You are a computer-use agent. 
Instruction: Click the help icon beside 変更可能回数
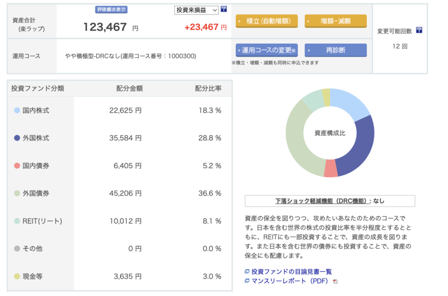point(419,30)
